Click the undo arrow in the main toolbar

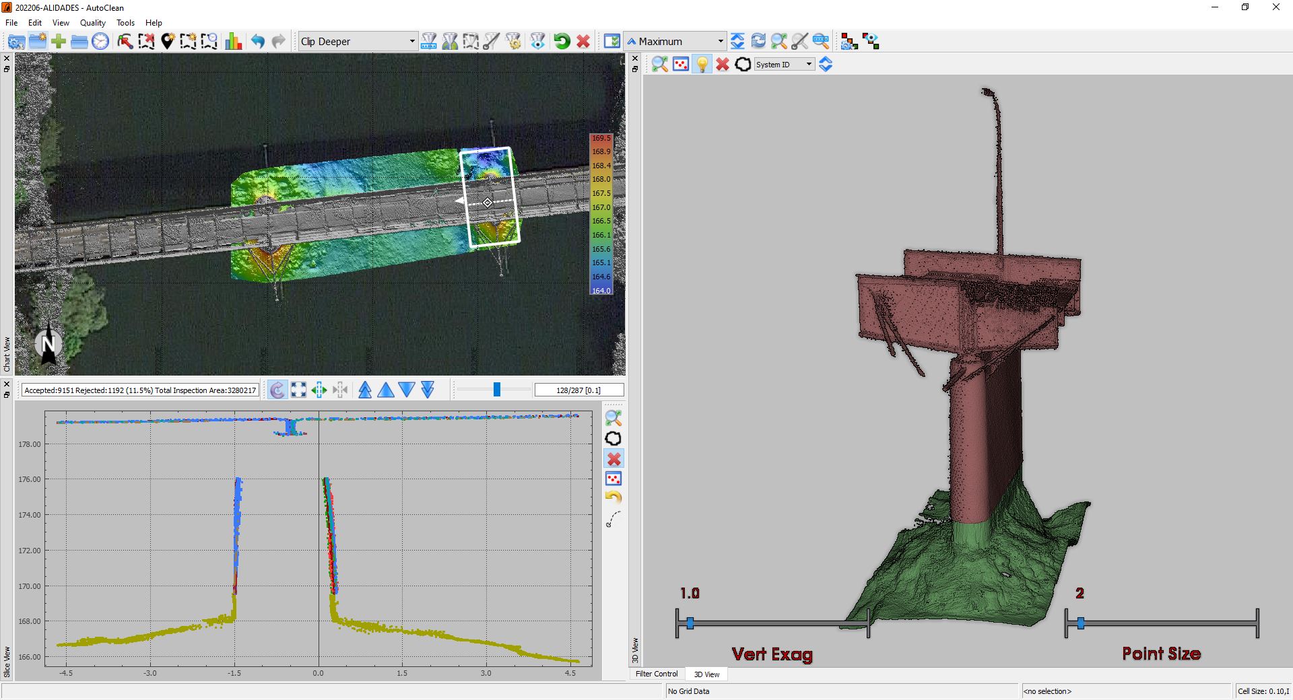point(257,41)
